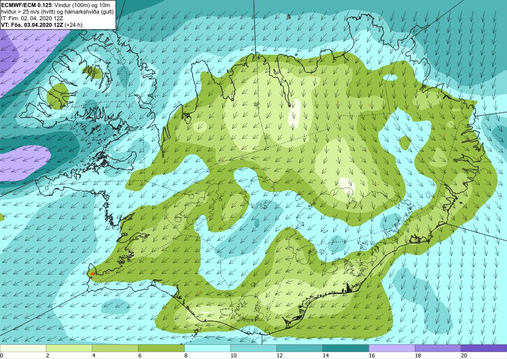Click the 6–8 m/s olive green legend swatch
This screenshot has width=507, height=359.
[161, 348]
